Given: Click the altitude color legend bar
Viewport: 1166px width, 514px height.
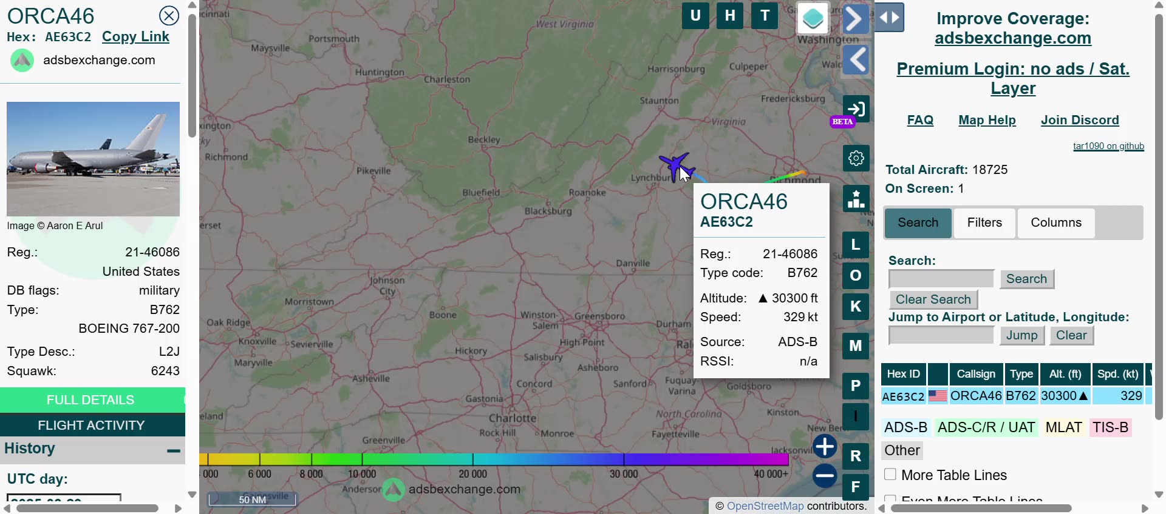Looking at the screenshot, I should click(x=494, y=459).
